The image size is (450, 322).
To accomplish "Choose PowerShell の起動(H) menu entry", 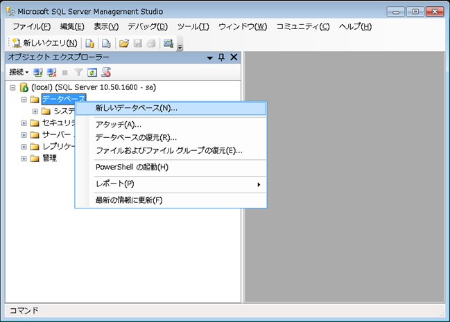I will point(171,167).
